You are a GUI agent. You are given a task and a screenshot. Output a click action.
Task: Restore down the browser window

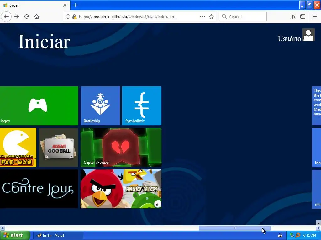(x=310, y=5)
